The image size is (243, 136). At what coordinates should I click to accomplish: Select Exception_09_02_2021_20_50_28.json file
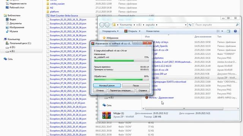68,134
